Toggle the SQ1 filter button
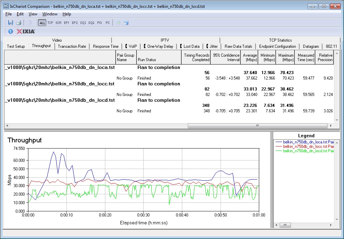 (x=83, y=23)
